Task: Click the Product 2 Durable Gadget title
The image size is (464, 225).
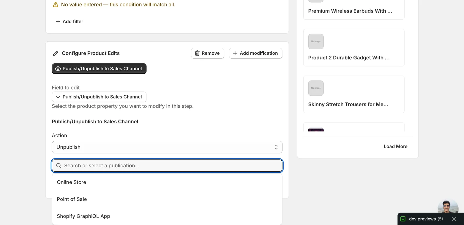Action: click(x=349, y=58)
